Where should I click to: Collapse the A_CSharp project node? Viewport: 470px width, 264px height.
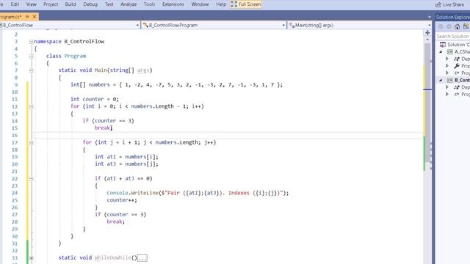point(441,52)
